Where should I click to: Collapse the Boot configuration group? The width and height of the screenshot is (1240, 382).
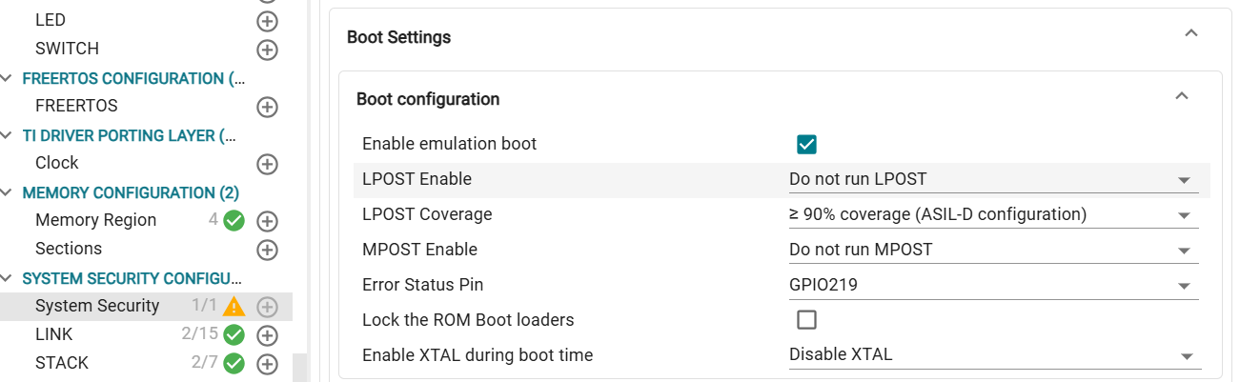click(x=1182, y=96)
